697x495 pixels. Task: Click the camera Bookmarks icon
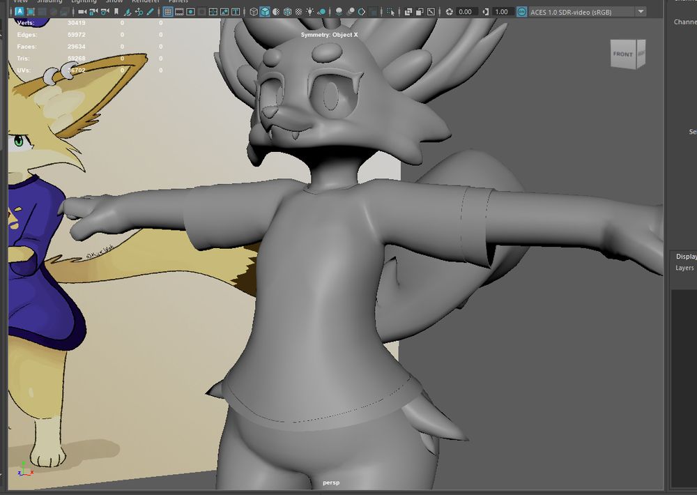coord(116,12)
